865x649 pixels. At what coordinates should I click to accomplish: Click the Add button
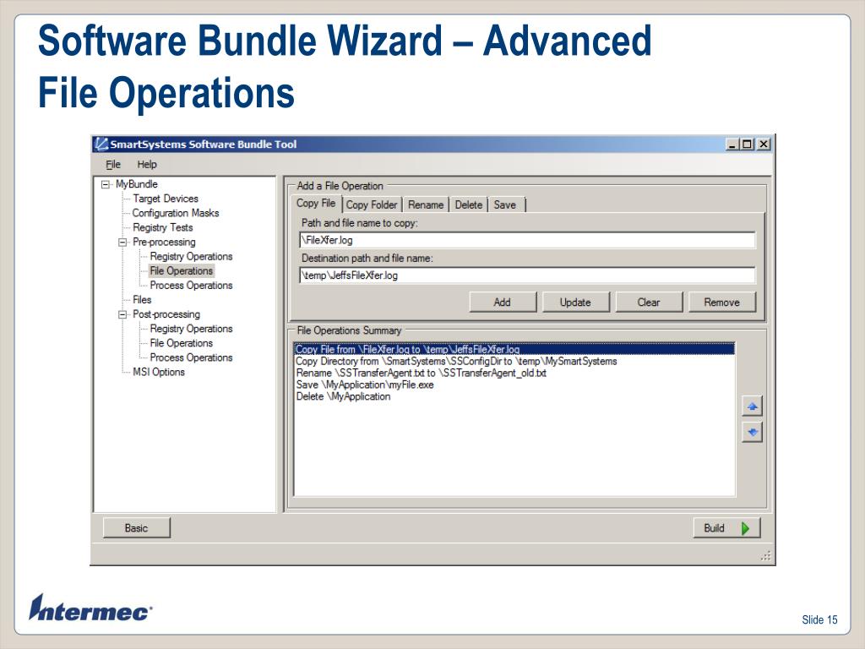[x=502, y=303]
